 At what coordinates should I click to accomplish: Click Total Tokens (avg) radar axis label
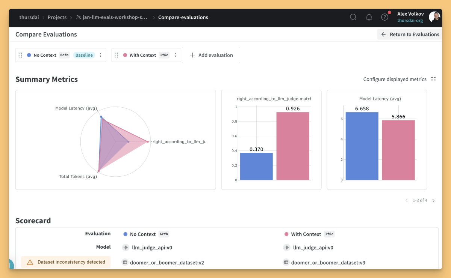point(78,176)
